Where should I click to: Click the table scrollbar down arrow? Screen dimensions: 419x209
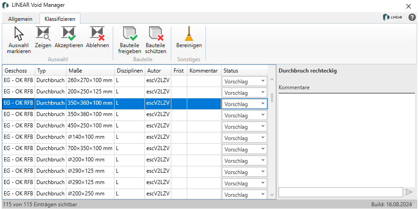pos(272,195)
